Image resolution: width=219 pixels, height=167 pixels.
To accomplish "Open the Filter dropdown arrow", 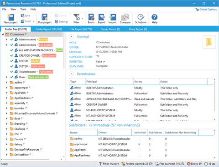I will coord(82,19).
